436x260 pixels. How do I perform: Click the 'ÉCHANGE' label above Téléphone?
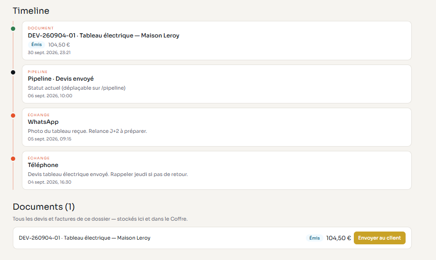(38, 158)
